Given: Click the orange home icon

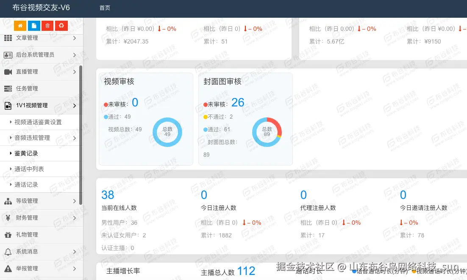Looking at the screenshot, I should coord(20,25).
